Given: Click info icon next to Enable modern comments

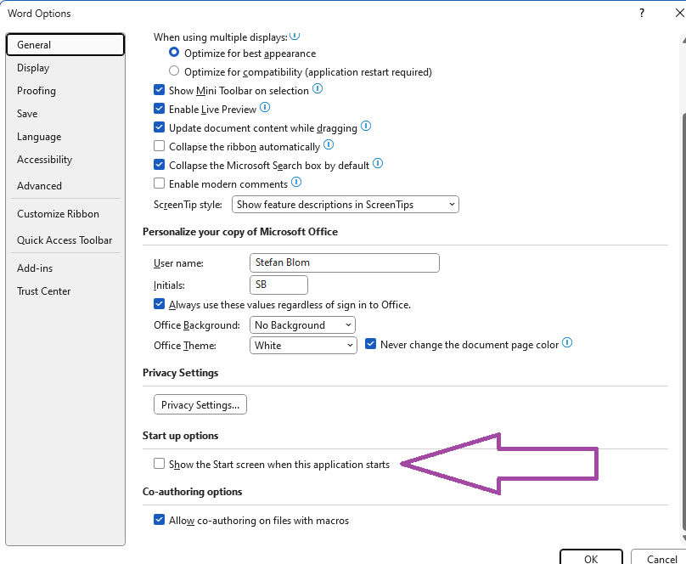Looking at the screenshot, I should click(x=296, y=182).
